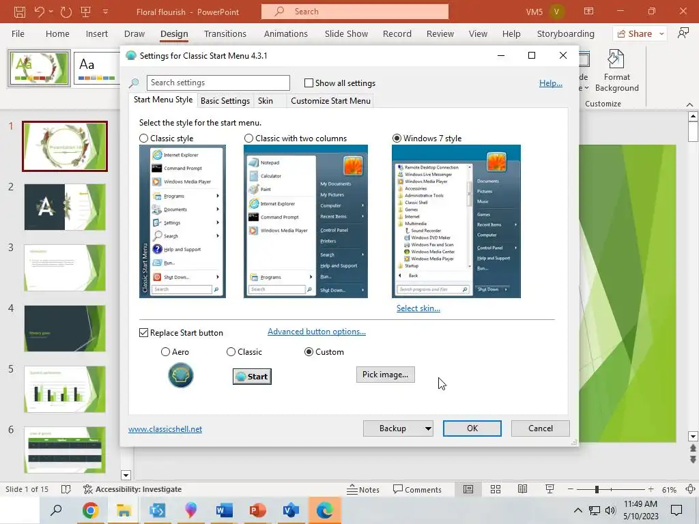The image size is (699, 524).
Task: Click the Aero shell button image
Action: (180, 375)
